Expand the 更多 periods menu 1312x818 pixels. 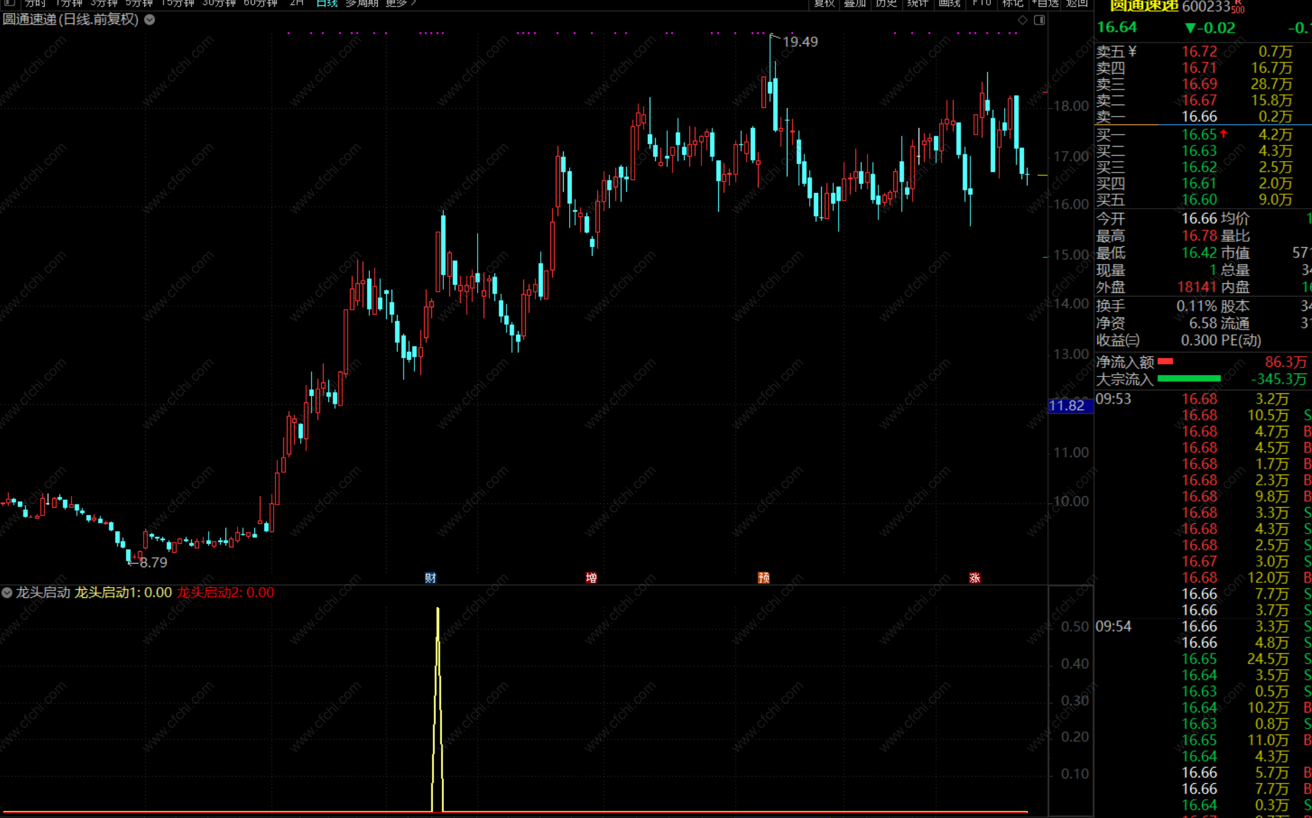tap(401, 3)
